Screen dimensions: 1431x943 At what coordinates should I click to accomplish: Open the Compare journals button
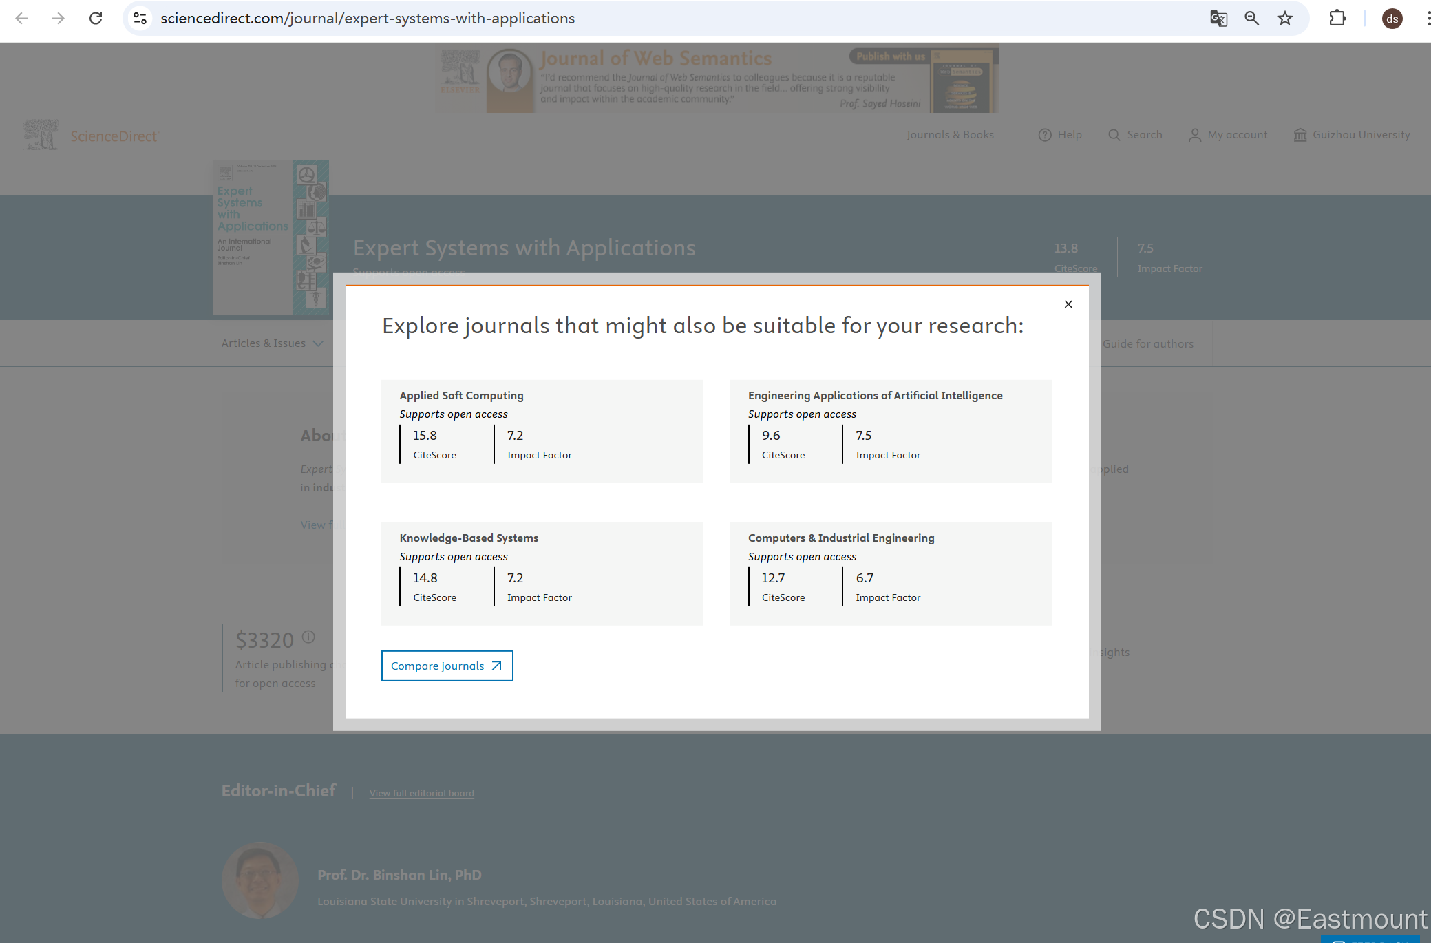click(x=447, y=666)
